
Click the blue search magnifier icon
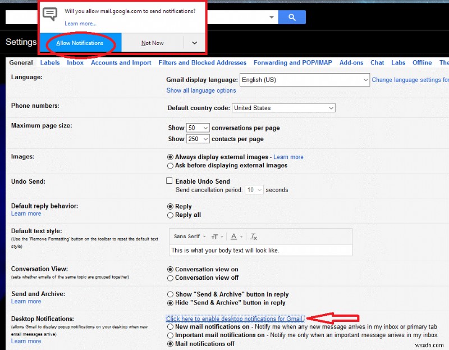(x=291, y=17)
